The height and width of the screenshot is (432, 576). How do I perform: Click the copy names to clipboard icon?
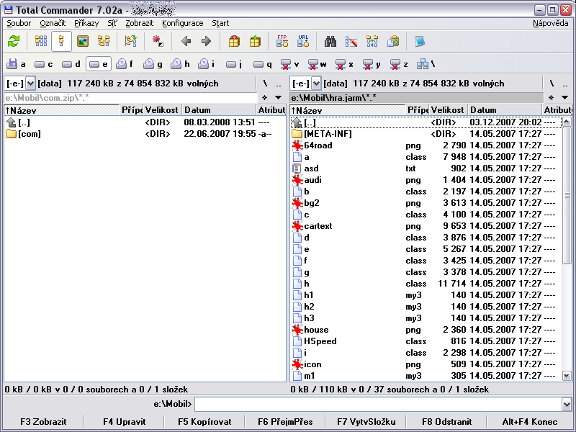(393, 41)
